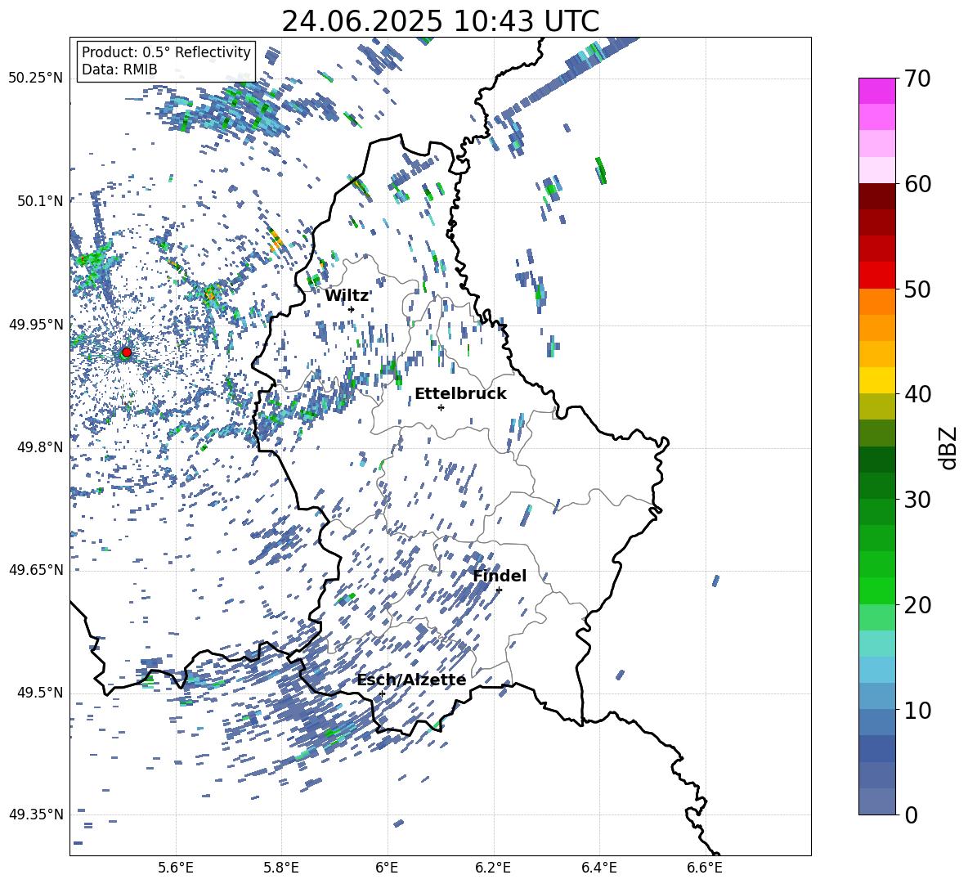Click the '49.95°N' latitude label

pos(36,325)
